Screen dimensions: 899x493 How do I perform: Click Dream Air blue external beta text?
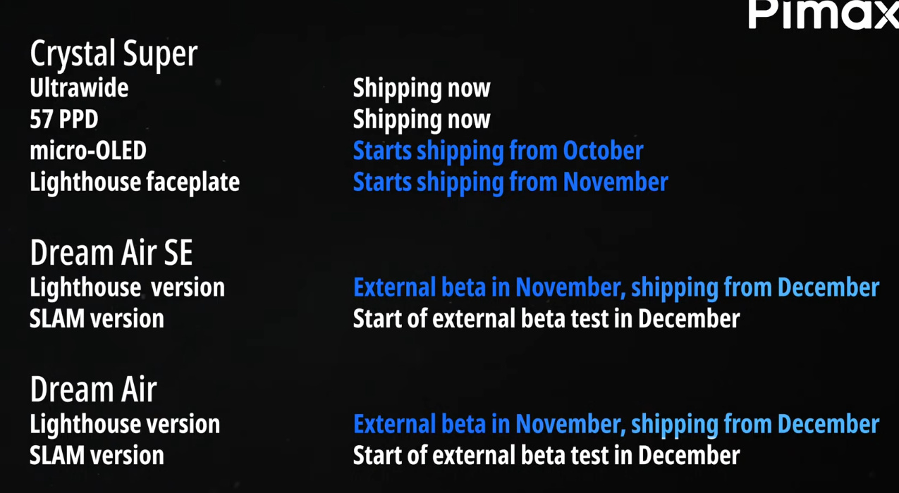tap(616, 424)
